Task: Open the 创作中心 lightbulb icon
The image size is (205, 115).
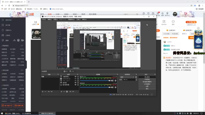Action: tap(167, 13)
